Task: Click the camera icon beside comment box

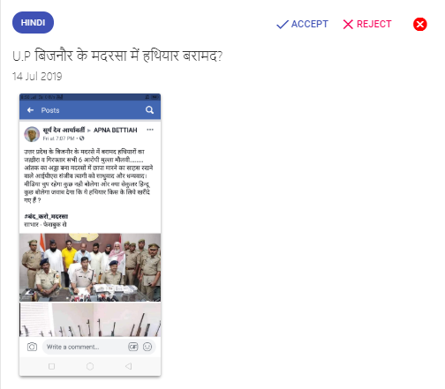Action: coord(32,347)
